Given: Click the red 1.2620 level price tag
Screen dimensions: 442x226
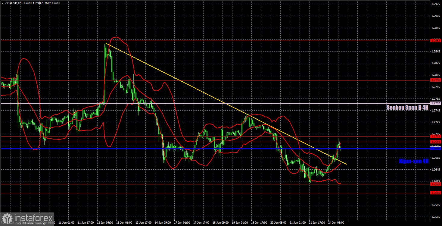Looking at the screenshot, I should click(436, 184).
